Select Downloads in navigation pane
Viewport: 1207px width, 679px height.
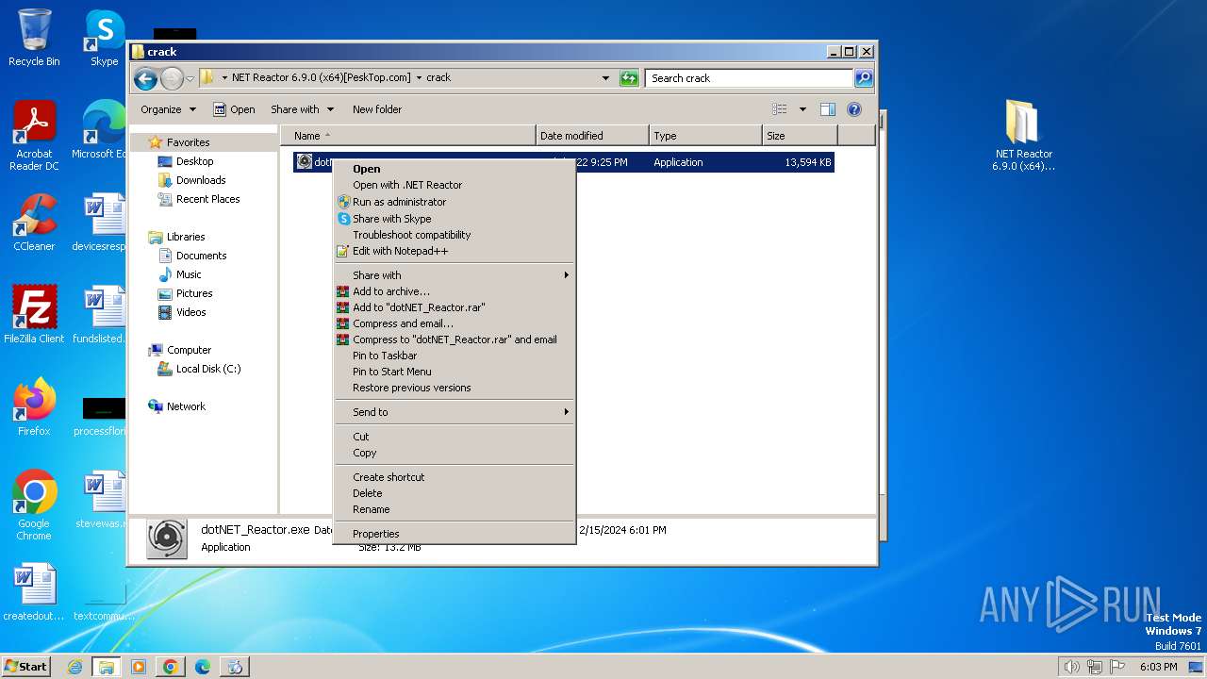click(201, 180)
